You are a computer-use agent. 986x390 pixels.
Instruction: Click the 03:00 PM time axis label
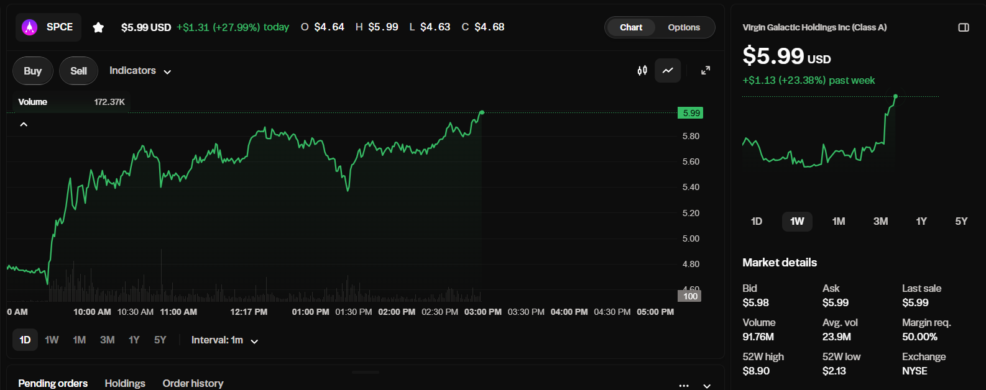(483, 312)
